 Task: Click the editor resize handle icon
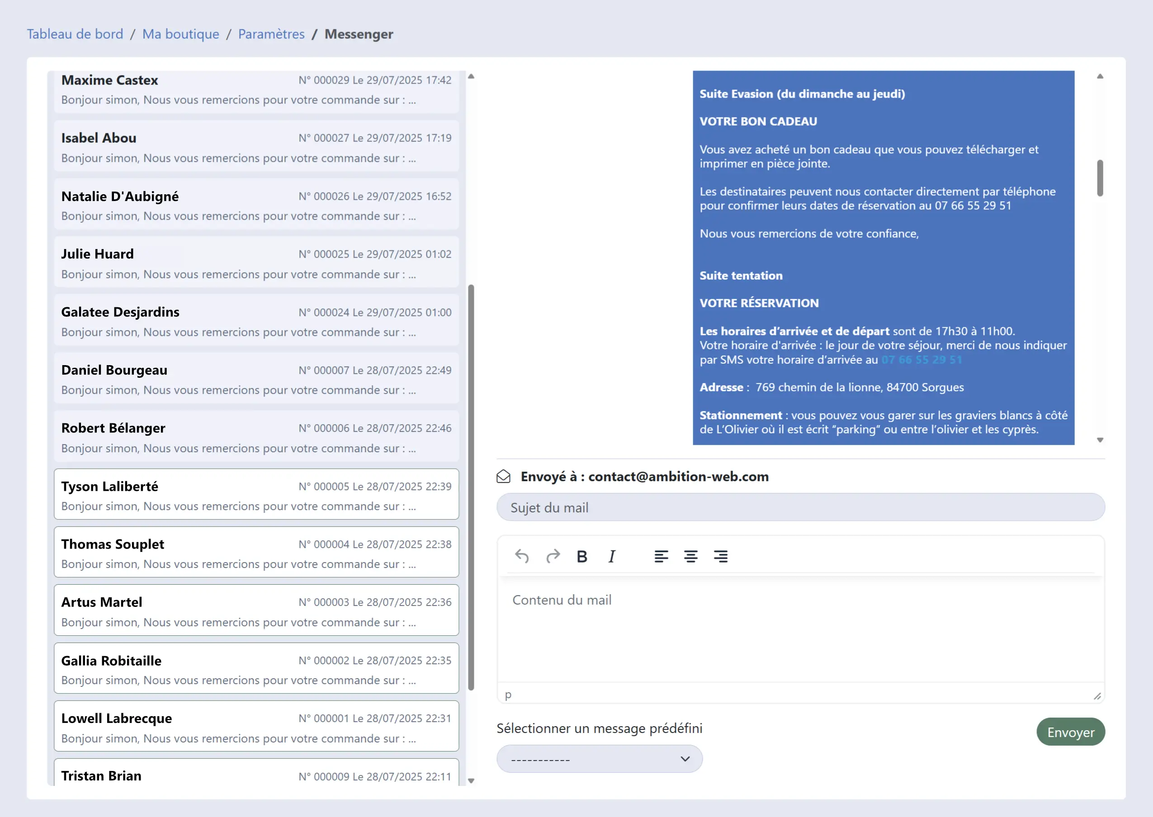coord(1097,696)
